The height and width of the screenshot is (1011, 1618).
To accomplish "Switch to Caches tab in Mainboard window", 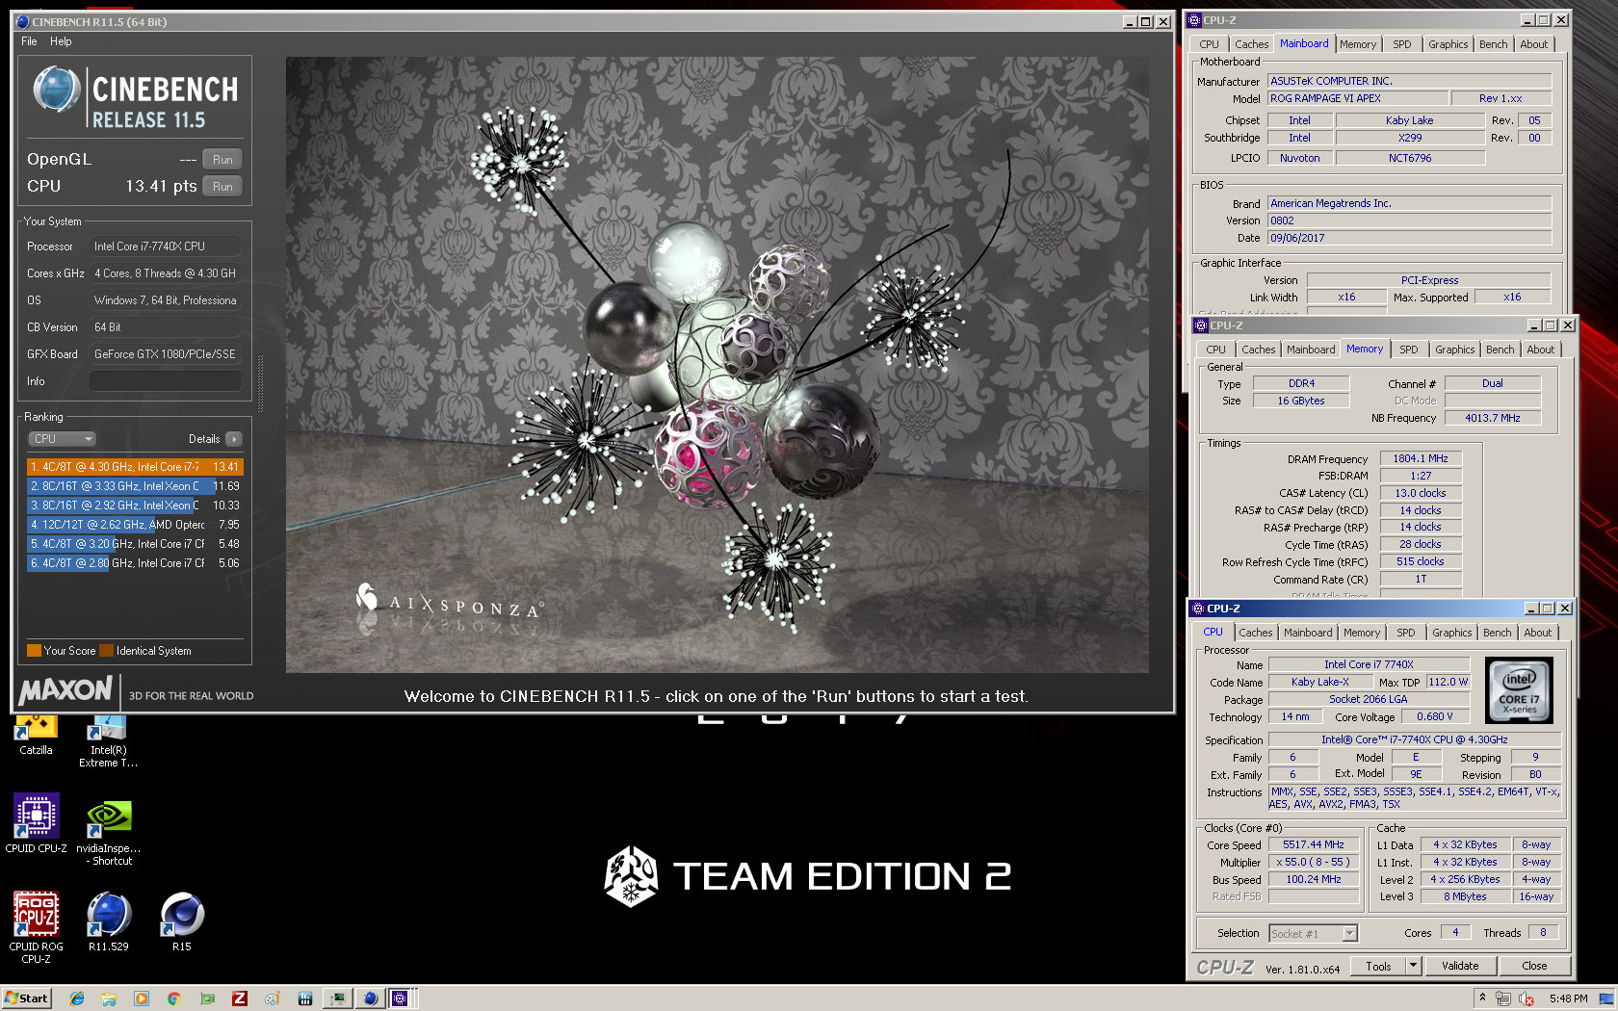I will (x=1251, y=44).
